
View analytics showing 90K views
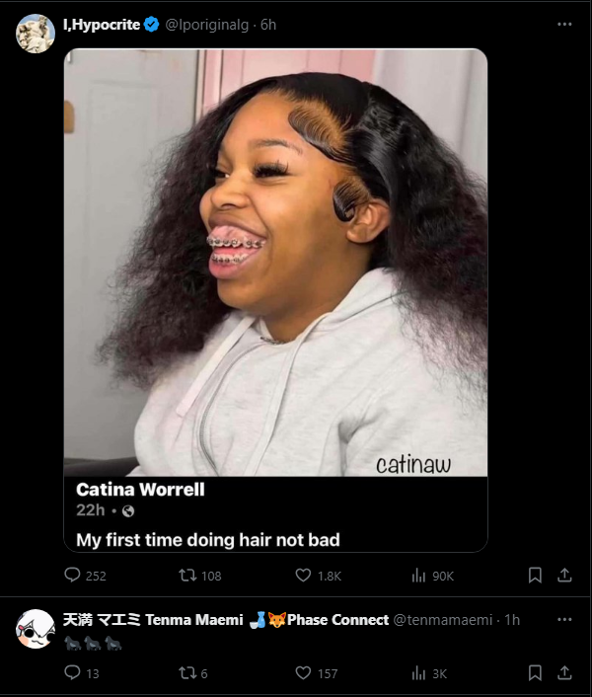click(x=432, y=576)
